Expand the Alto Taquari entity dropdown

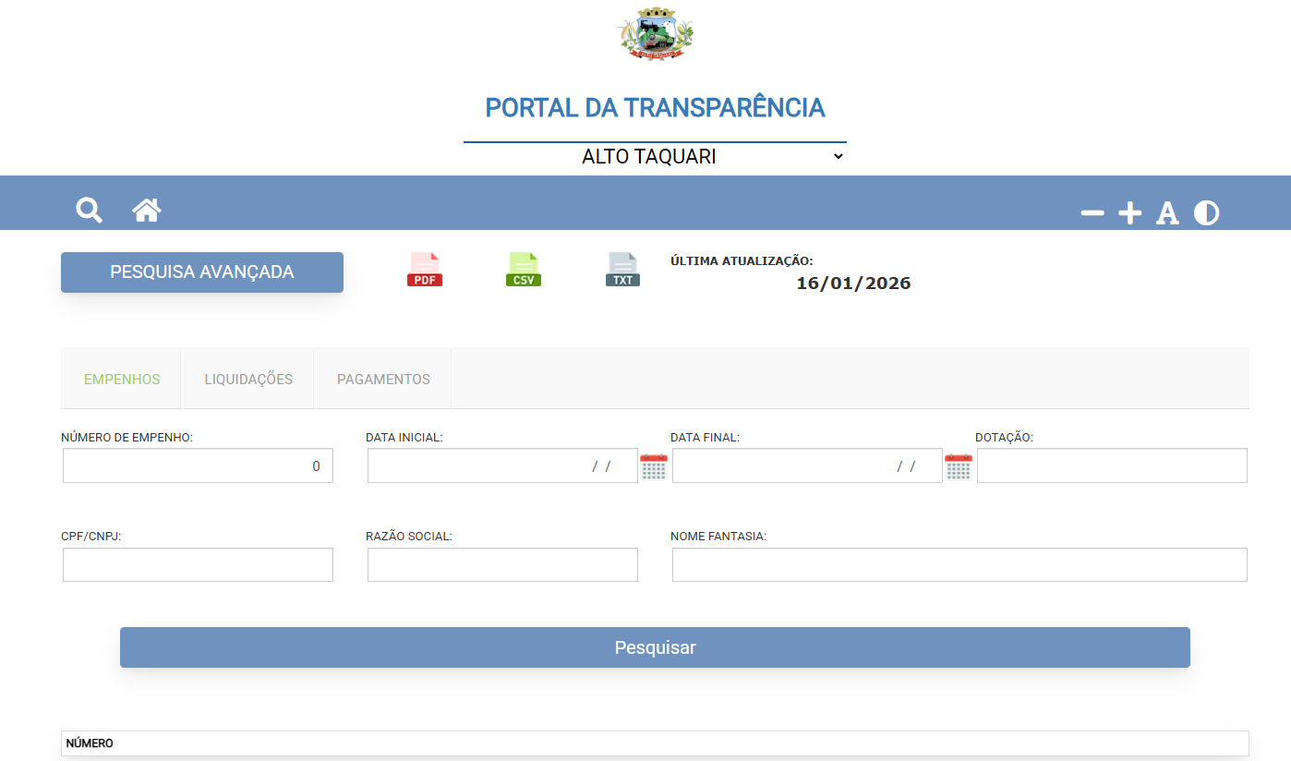655,156
